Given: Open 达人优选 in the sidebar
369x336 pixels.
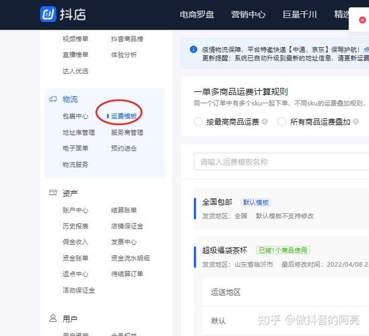Looking at the screenshot, I should point(75,71).
